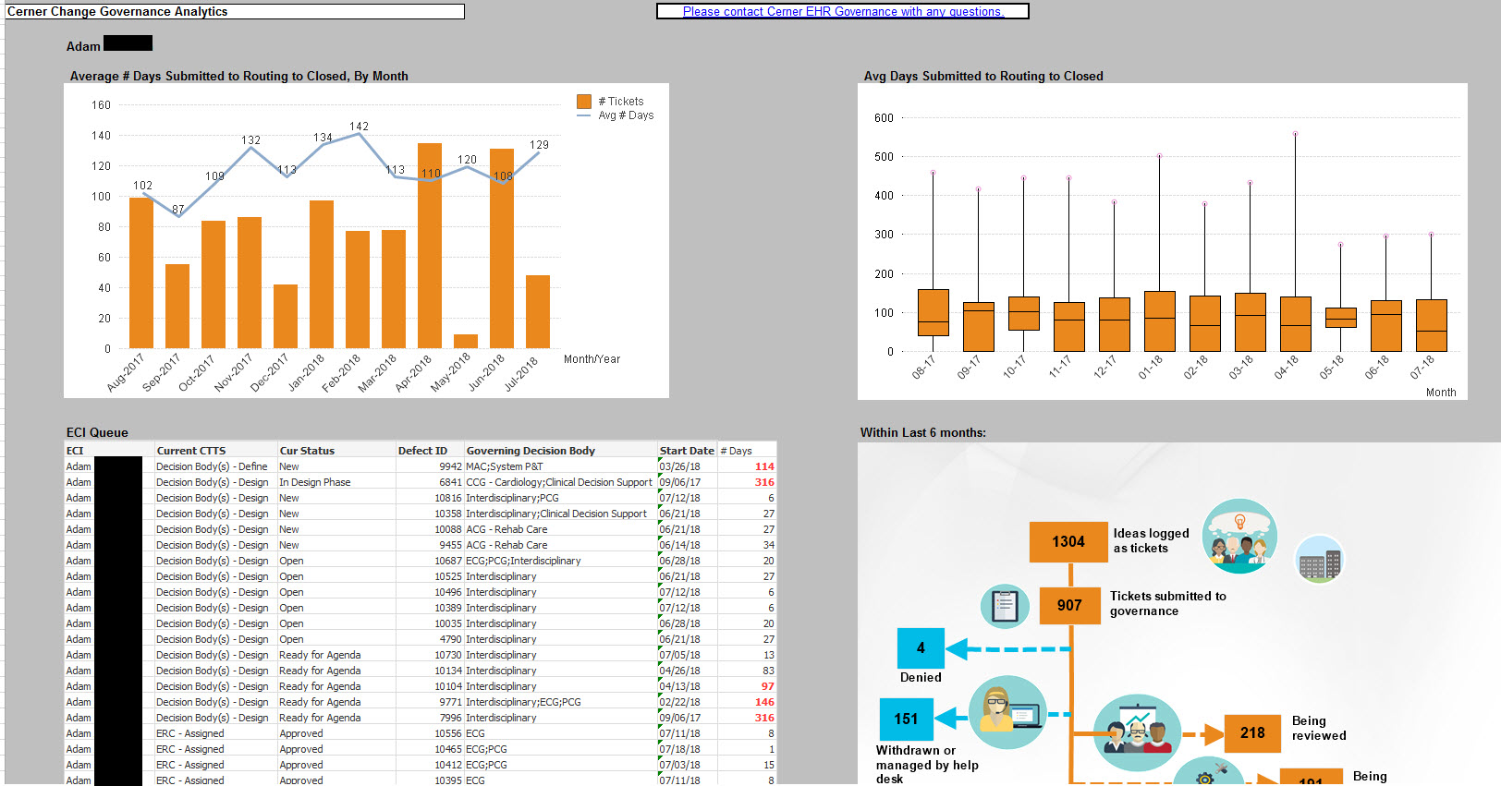The width and height of the screenshot is (1501, 786).
Task: Click the Jun-2018 ticket bar in chart
Action: tap(502, 248)
